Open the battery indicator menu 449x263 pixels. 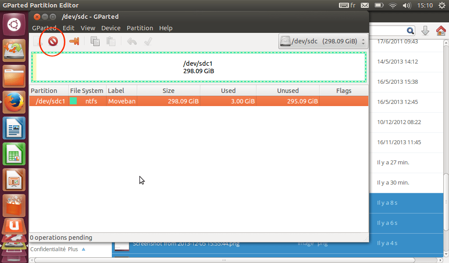pyautogui.click(x=379, y=5)
